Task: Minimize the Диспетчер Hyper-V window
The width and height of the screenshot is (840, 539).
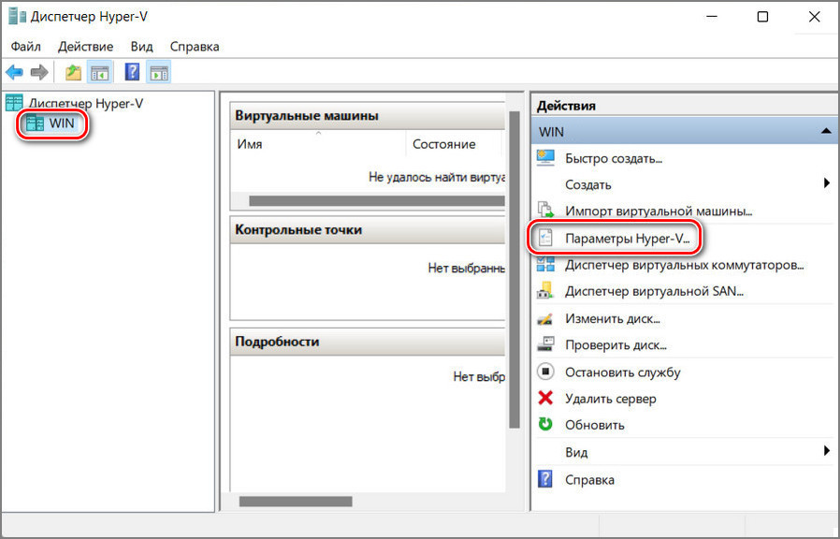Action: click(712, 17)
